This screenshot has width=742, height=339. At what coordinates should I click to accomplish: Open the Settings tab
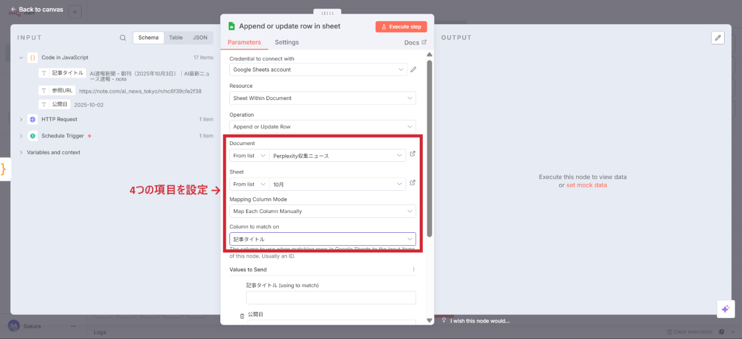(286, 42)
